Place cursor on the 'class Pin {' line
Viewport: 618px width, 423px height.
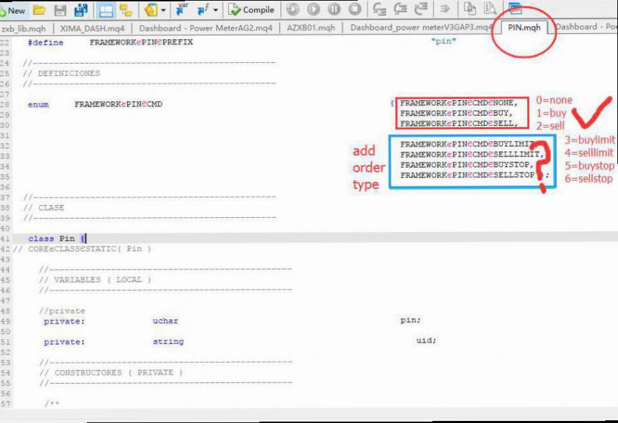(57, 239)
